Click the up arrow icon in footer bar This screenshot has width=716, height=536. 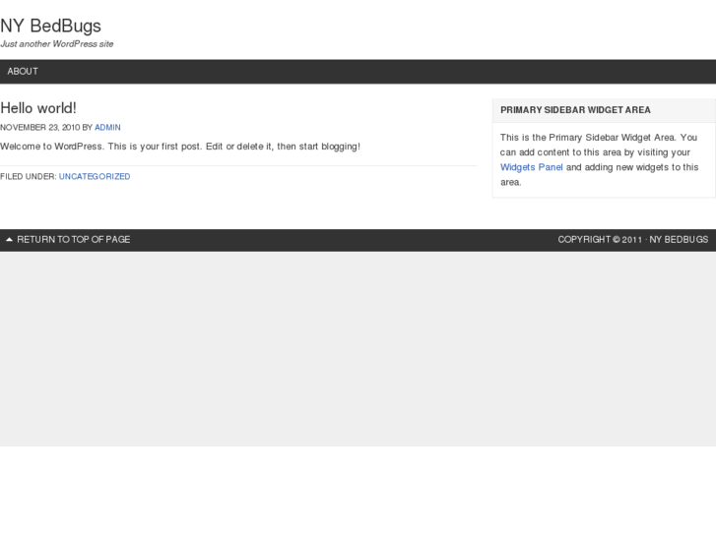(9, 240)
